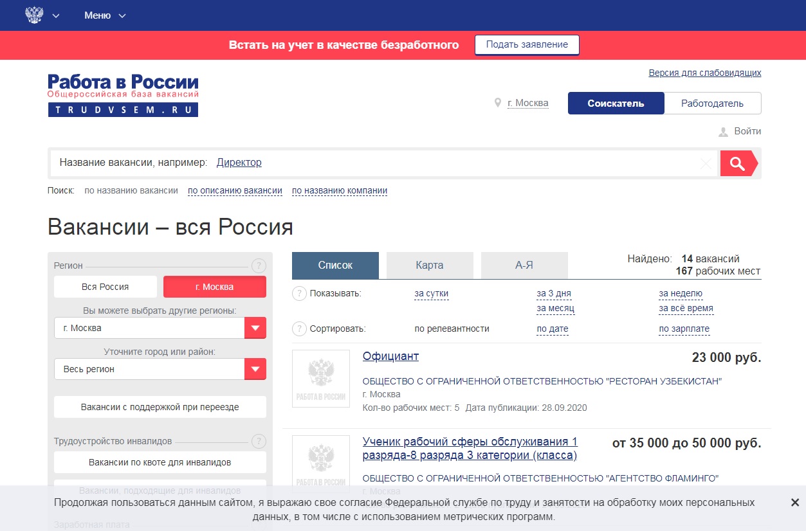Select the Соискатель role toggle
This screenshot has height=531, width=806.
tap(616, 104)
